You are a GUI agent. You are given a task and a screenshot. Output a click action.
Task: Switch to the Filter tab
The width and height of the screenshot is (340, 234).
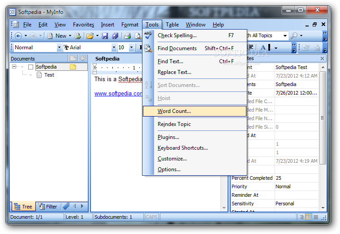pos(47,207)
